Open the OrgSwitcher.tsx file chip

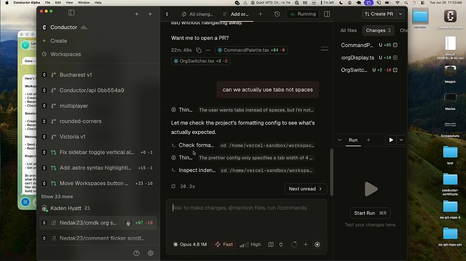(x=201, y=61)
